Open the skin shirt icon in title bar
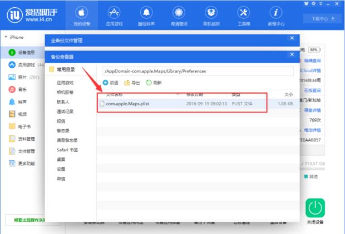The width and height of the screenshot is (345, 234). click(306, 4)
